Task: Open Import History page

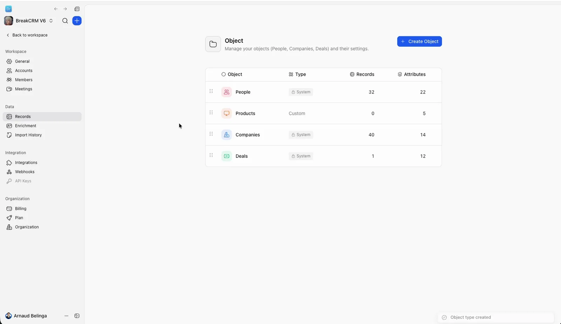Action: pos(42,135)
